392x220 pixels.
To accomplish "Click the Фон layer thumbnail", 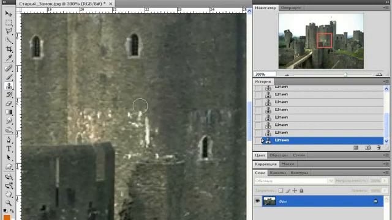I will tap(269, 201).
